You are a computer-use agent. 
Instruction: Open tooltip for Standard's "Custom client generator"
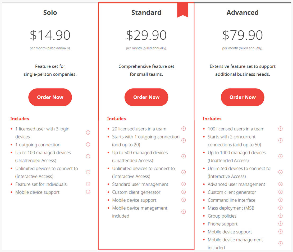184,192
